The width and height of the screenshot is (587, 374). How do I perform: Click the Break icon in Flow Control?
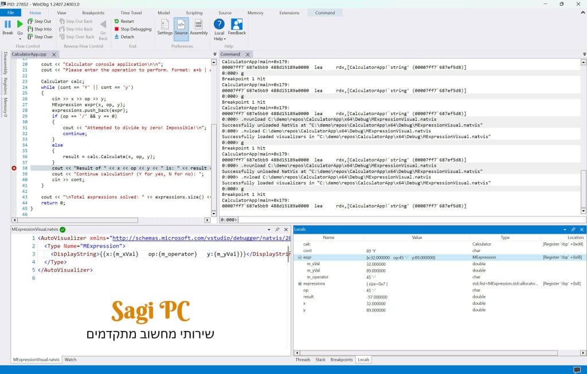(x=7, y=25)
